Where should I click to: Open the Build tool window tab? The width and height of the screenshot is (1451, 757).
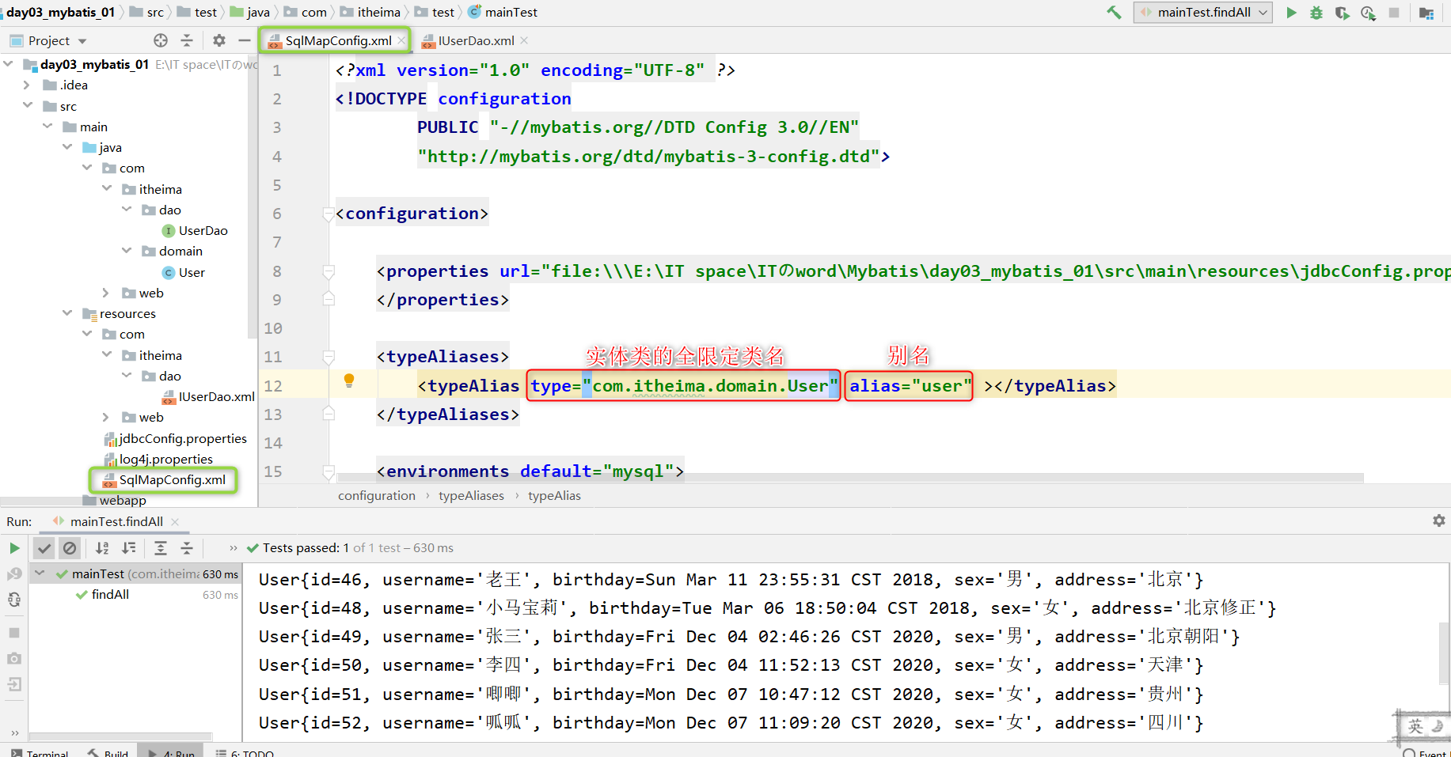coord(108,752)
